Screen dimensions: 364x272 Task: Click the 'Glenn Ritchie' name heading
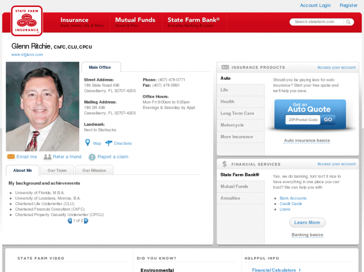tap(31, 46)
